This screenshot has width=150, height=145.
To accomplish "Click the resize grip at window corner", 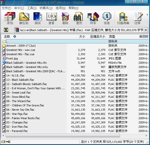I will [x=147, y=142].
